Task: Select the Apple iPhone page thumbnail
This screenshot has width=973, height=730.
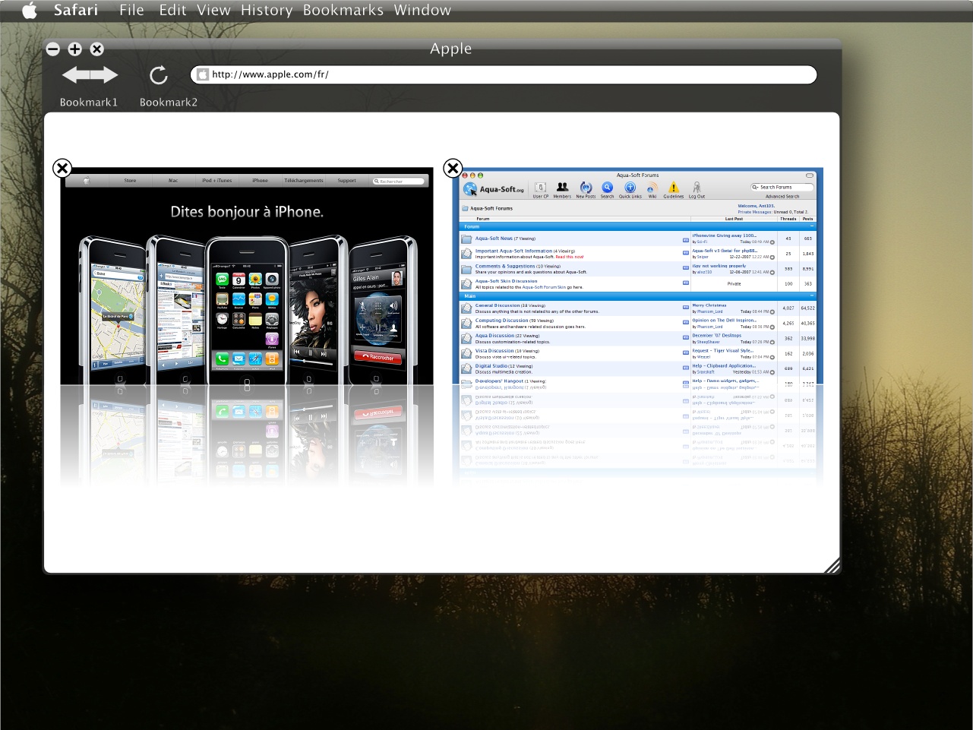Action: click(x=247, y=277)
